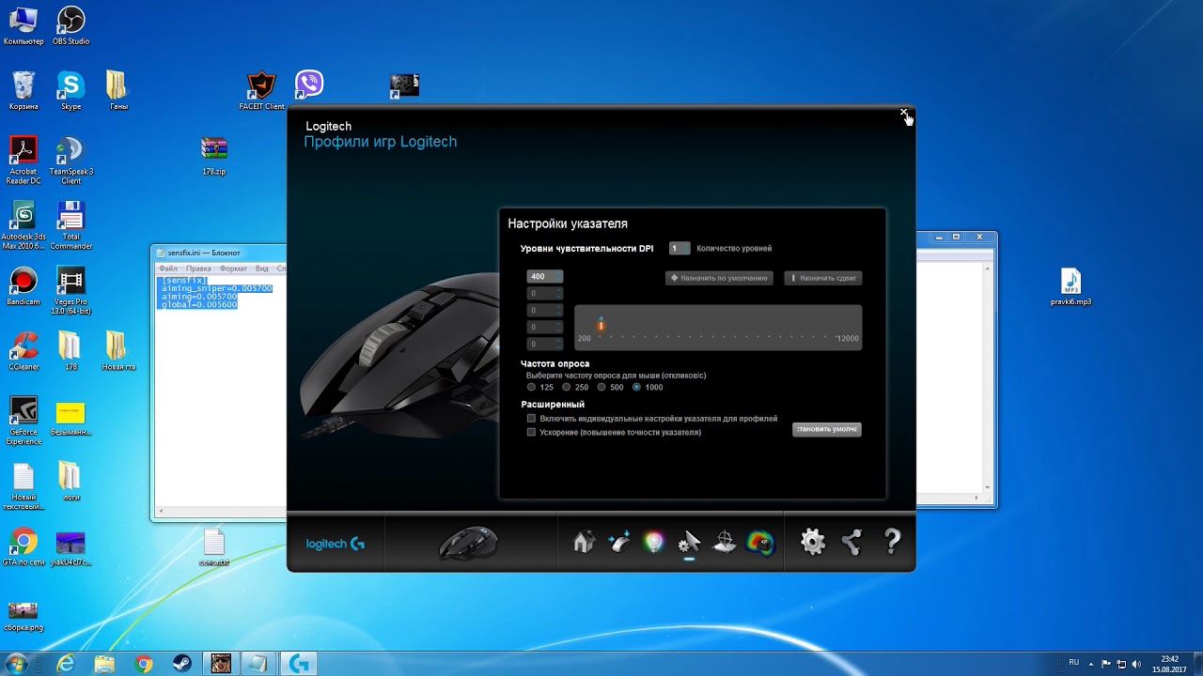Open the Logitech app taskbar button
This screenshot has height=676, width=1203.
point(300,664)
